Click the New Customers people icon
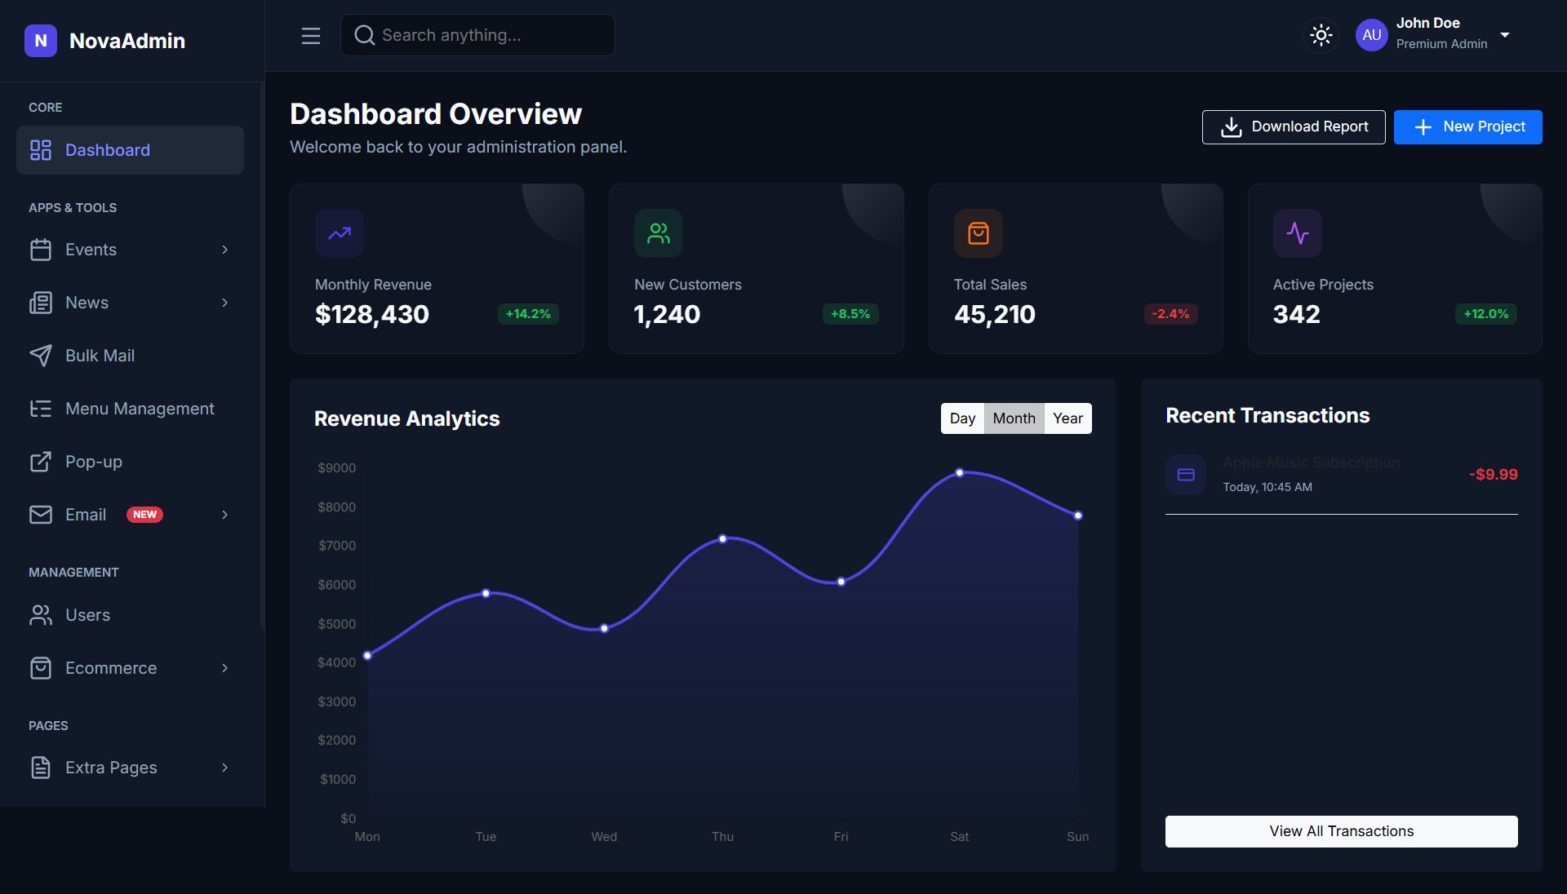 pos(658,233)
